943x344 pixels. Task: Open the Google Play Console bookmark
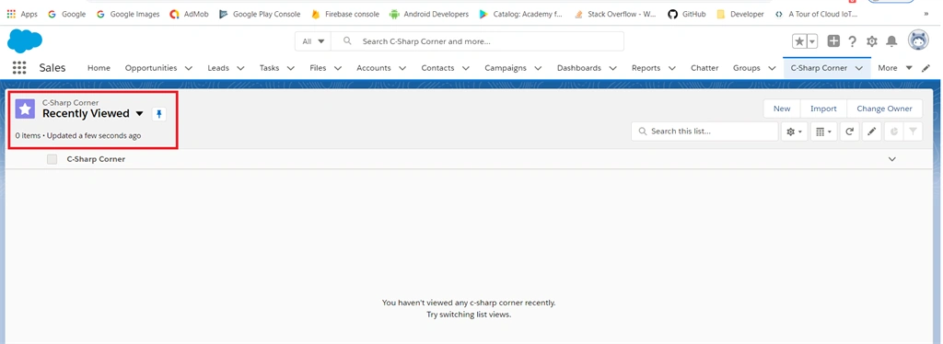pos(260,14)
